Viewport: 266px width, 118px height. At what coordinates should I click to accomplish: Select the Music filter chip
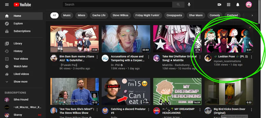click(67, 15)
